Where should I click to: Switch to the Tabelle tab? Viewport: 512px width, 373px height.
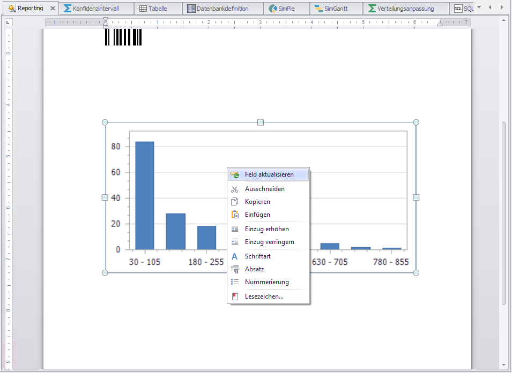[158, 9]
